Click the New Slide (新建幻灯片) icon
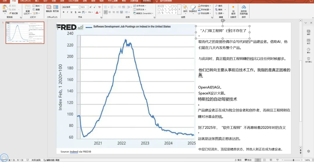This screenshot has width=314, height=162. [28, 7]
